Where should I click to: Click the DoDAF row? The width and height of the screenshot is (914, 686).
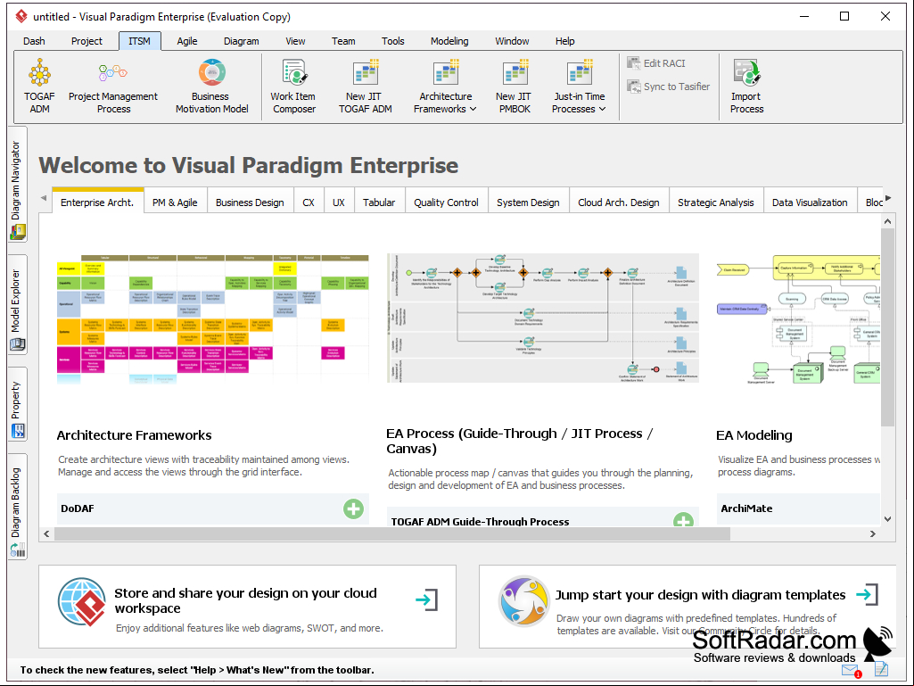213,508
